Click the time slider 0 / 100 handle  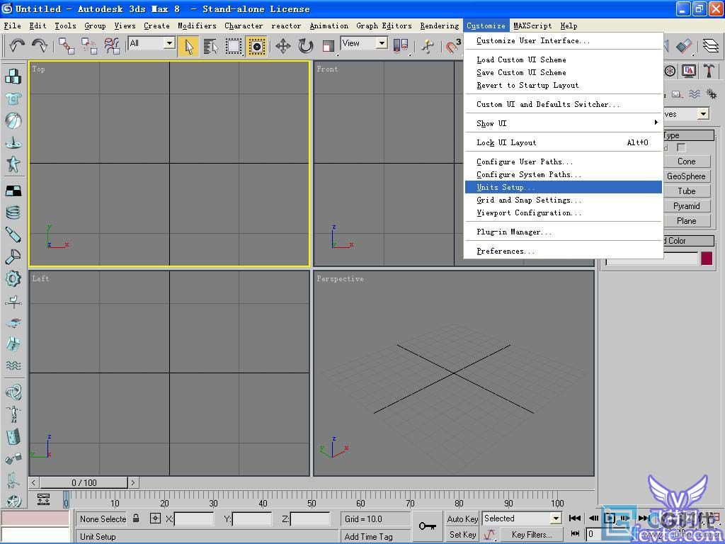(84, 482)
